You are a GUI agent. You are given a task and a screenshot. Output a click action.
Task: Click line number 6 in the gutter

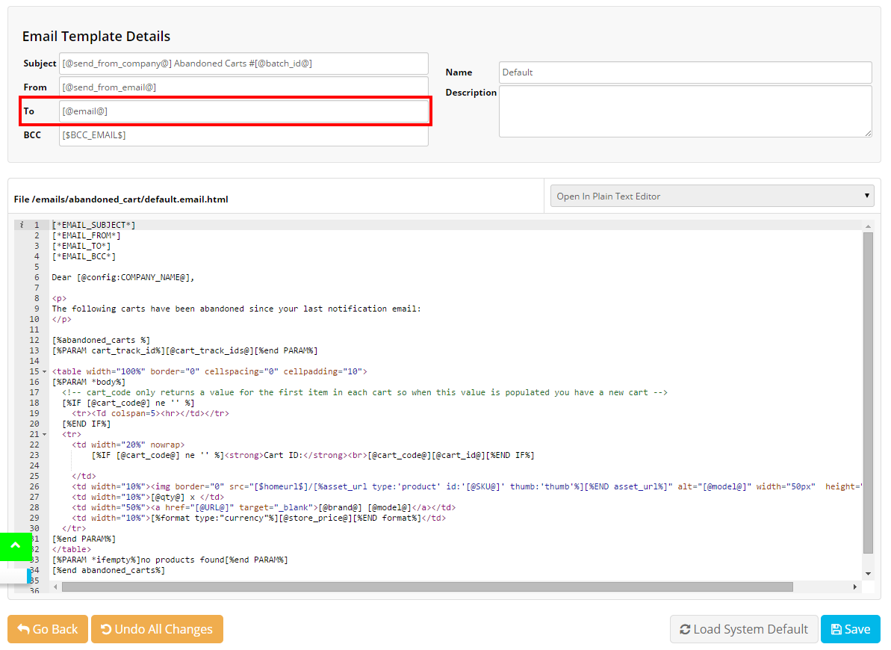click(37, 277)
